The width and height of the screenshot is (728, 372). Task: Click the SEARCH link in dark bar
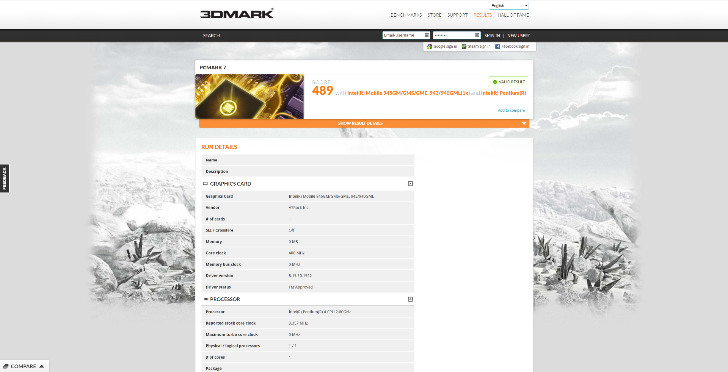coord(211,36)
